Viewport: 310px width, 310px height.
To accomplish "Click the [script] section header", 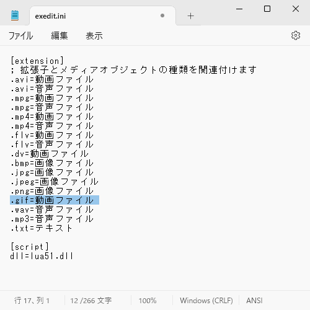I will click(30, 247).
